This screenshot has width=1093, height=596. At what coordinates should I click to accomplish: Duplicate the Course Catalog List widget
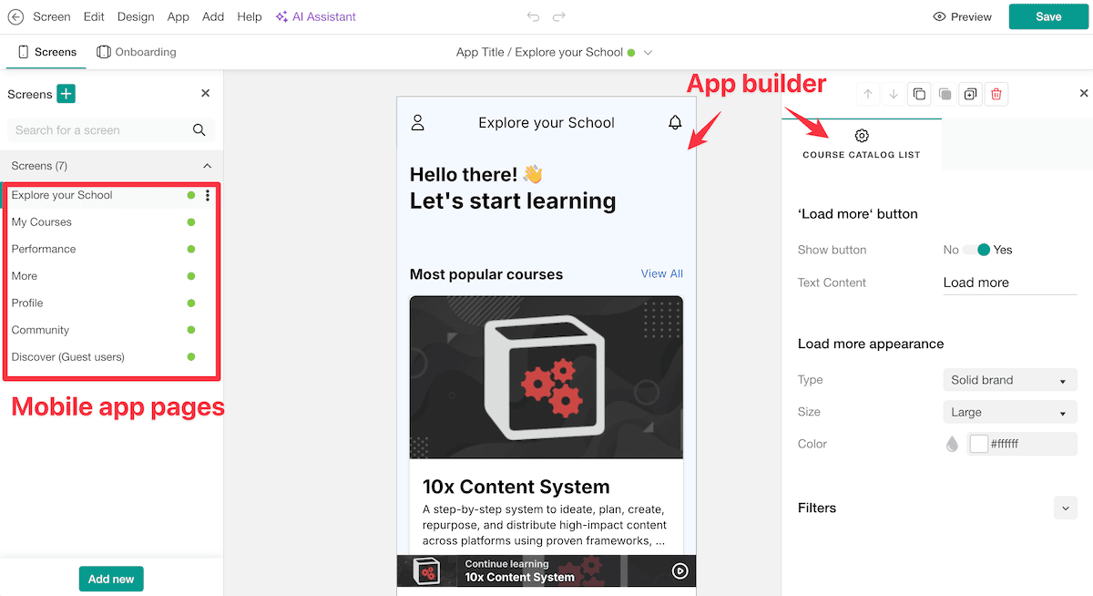pyautogui.click(x=970, y=94)
